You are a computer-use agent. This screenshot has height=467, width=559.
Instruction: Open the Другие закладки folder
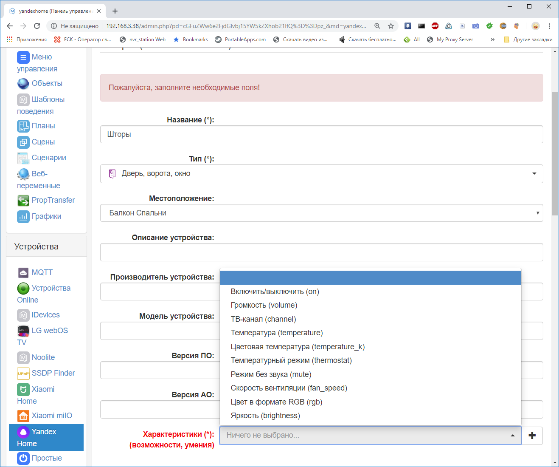pyautogui.click(x=528, y=40)
